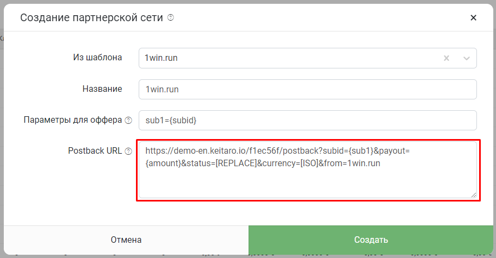Viewport: 496px width, 258px height.
Task: Close the affiliate network creation dialog
Action: coord(473,18)
